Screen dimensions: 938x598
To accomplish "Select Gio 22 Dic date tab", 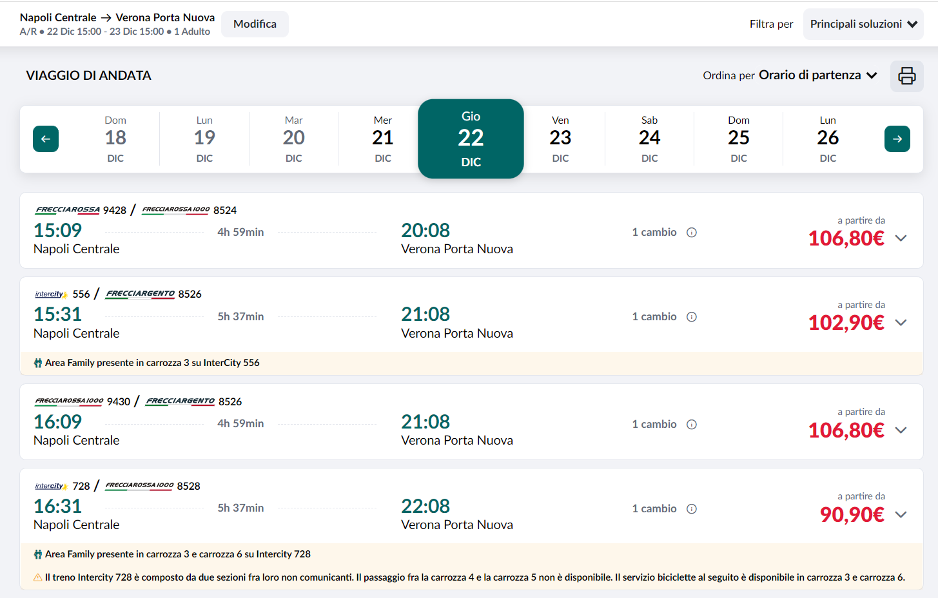I will coord(471,139).
